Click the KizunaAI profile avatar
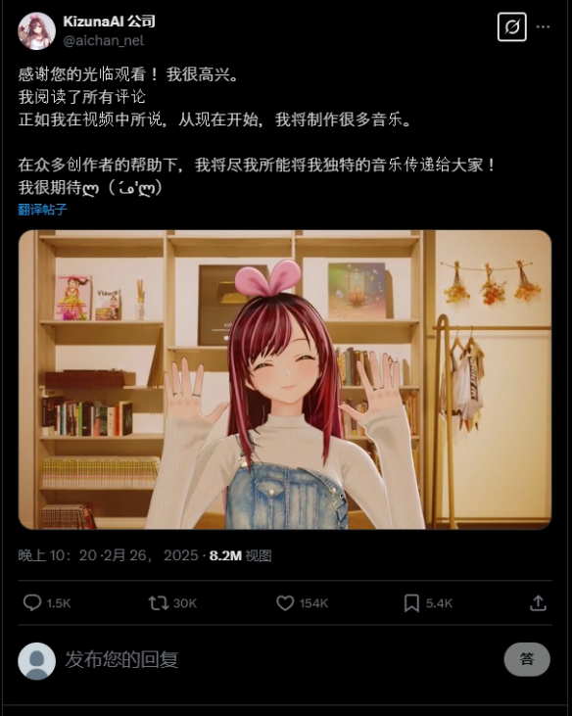Viewport: 572px width, 716px height. (36, 30)
